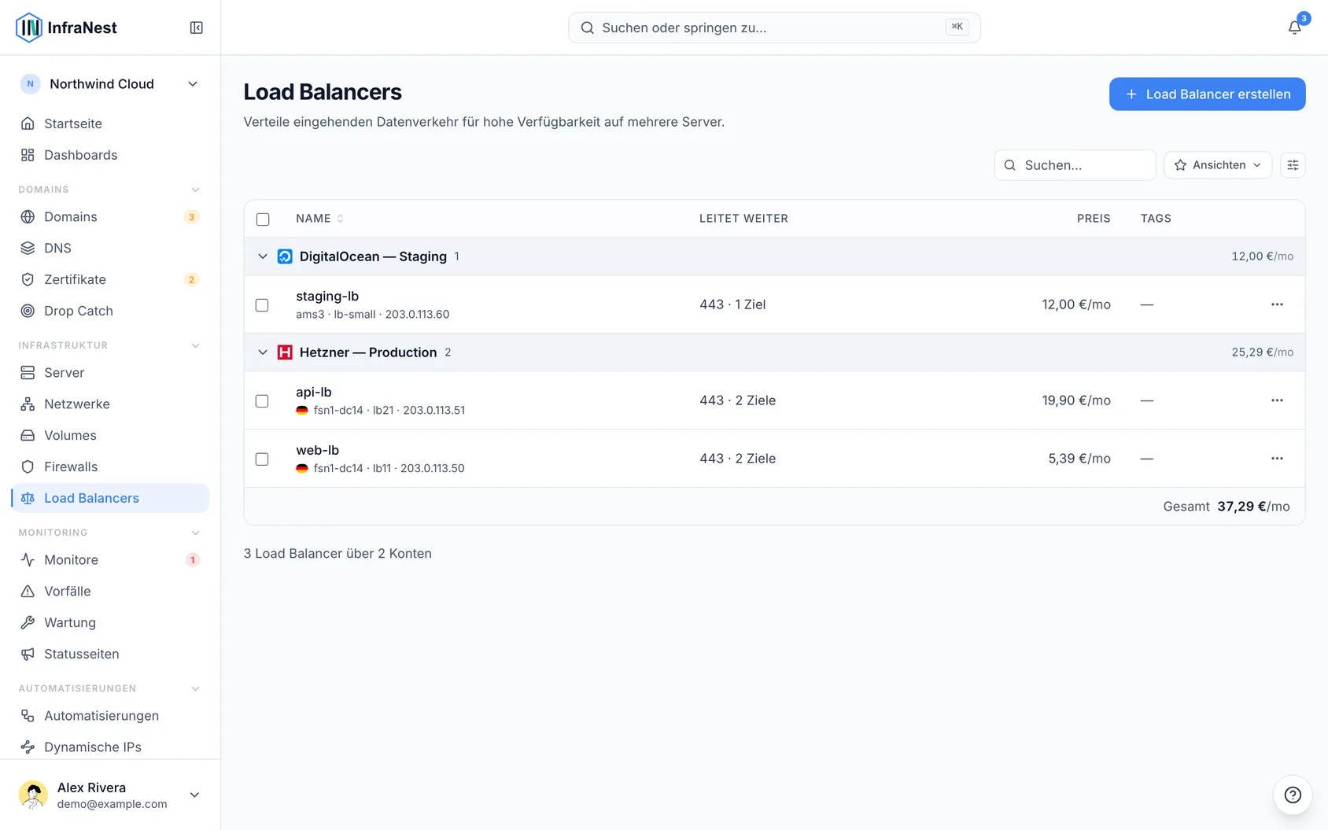Image resolution: width=1328 pixels, height=830 pixels.
Task: Click the 19,90 €/mo price of api-lb
Action: tap(1076, 400)
